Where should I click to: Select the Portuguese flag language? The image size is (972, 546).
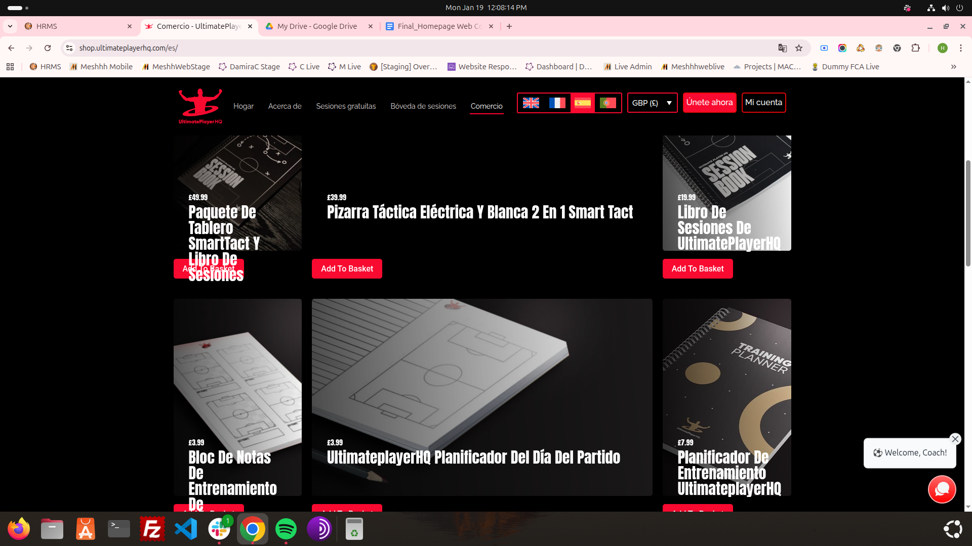coord(607,103)
